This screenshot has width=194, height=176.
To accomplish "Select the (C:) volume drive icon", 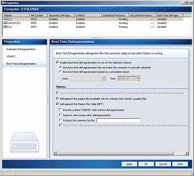I will point(5,19).
